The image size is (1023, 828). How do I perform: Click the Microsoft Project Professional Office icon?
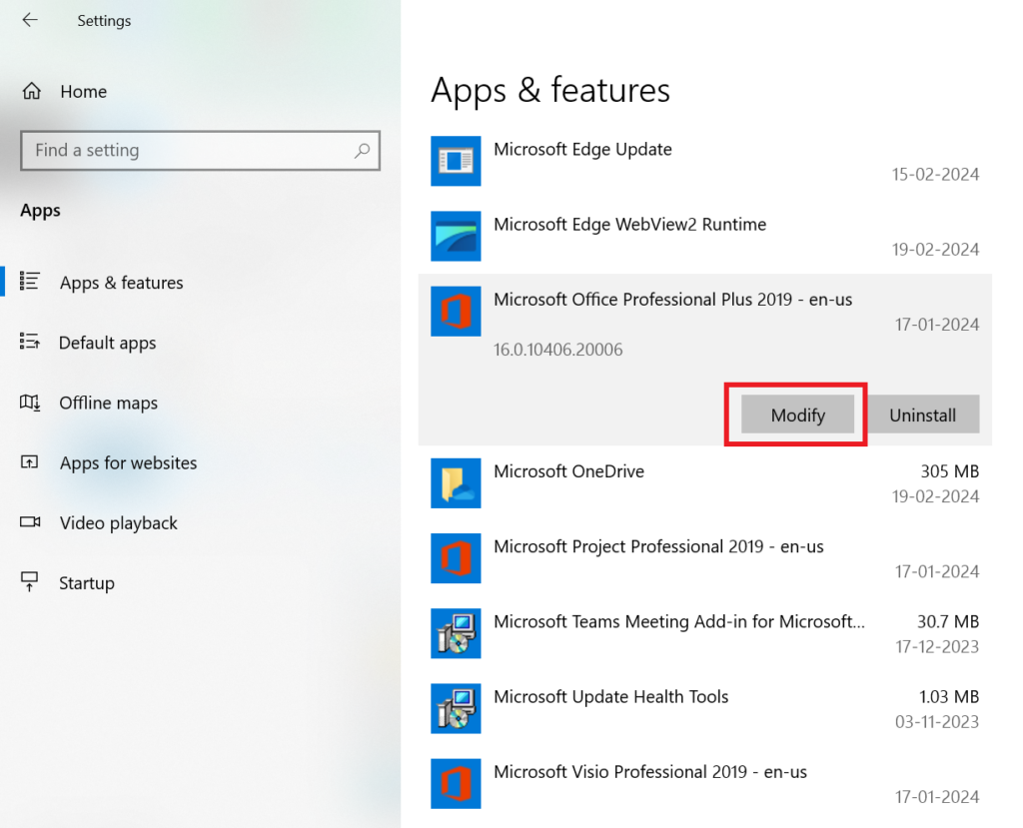456,557
